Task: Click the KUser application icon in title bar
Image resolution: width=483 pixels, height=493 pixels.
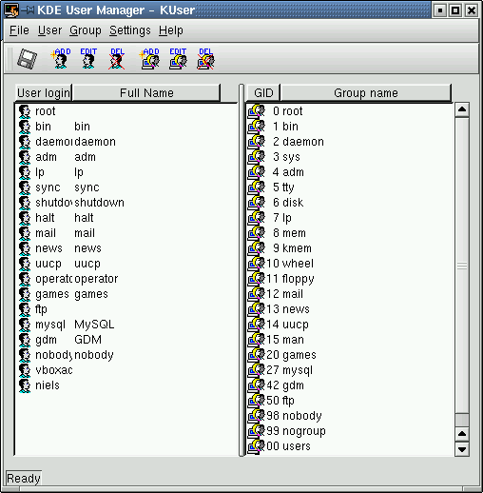Action: (11, 10)
